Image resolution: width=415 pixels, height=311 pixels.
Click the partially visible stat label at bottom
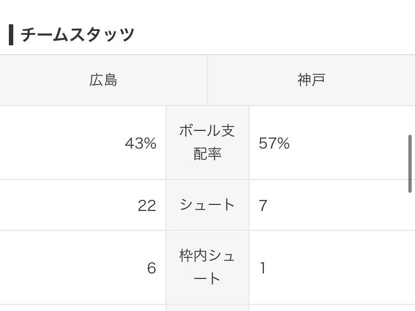pyautogui.click(x=207, y=308)
